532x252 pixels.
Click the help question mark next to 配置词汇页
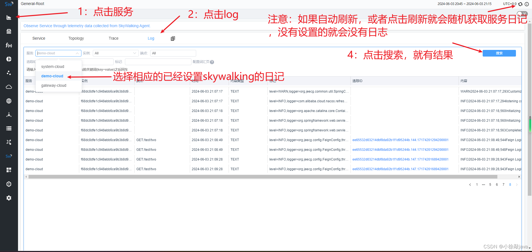[212, 62]
